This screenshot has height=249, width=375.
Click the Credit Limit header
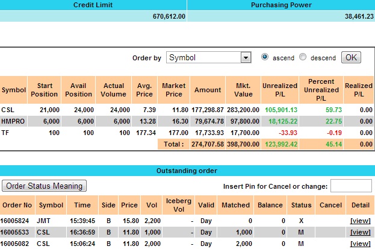[93, 5]
